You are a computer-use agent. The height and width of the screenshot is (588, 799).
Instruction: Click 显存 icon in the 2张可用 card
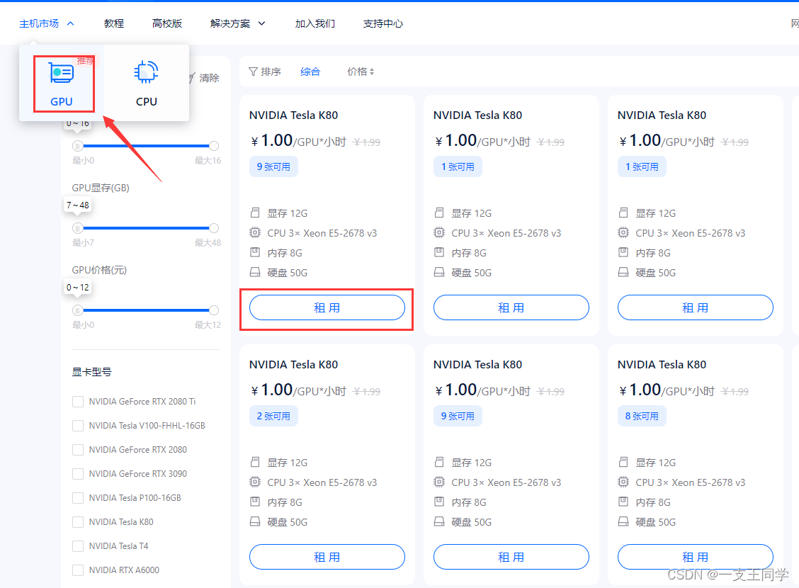pos(255,462)
